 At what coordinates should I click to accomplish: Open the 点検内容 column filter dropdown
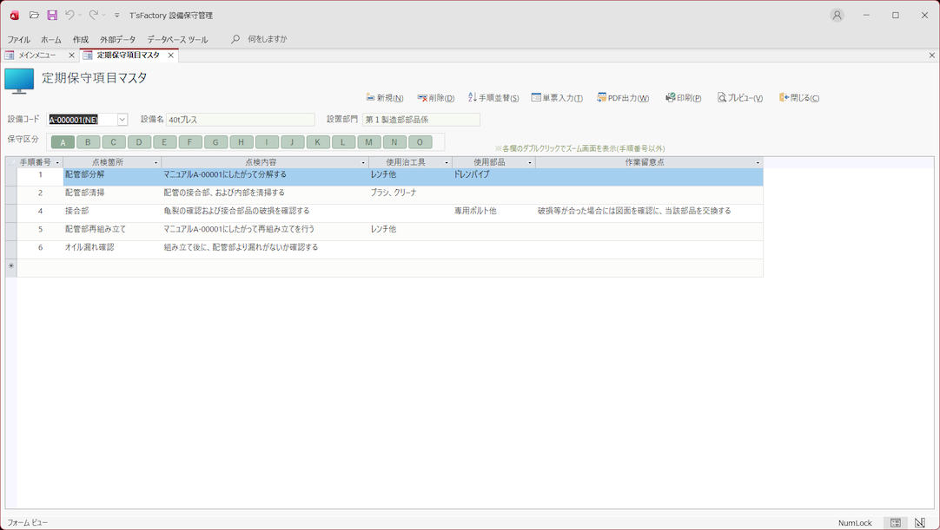pos(363,163)
